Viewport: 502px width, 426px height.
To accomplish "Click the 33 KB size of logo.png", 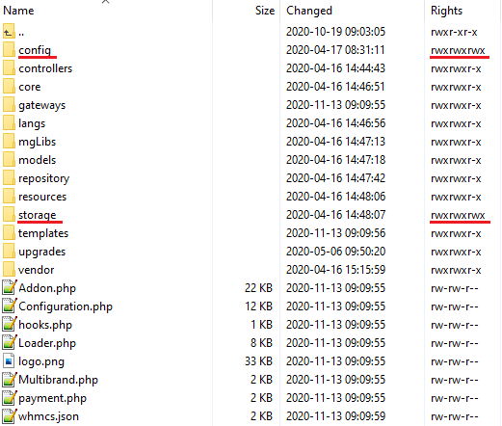I will tap(258, 361).
